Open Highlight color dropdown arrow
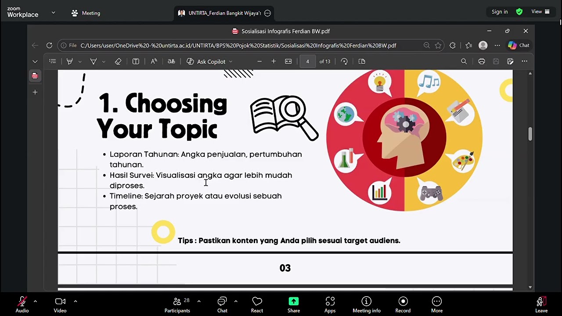 click(x=80, y=61)
